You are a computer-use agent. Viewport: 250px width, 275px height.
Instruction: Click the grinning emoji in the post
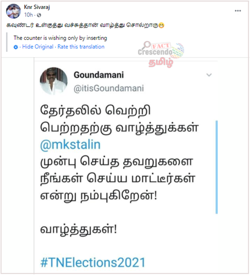pos(161,26)
